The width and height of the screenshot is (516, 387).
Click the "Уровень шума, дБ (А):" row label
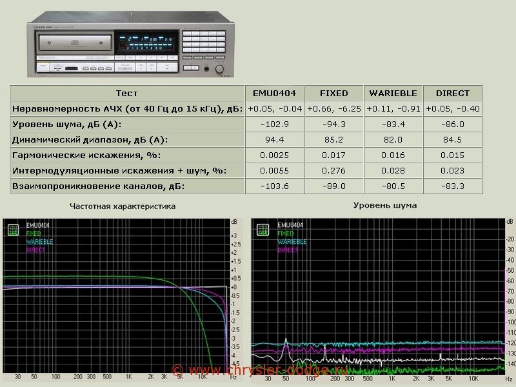(127, 124)
